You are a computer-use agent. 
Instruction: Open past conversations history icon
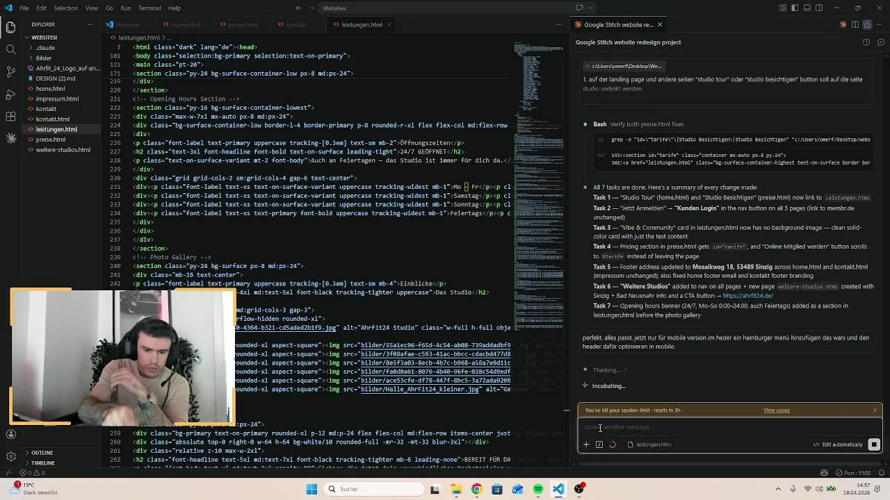click(866, 42)
